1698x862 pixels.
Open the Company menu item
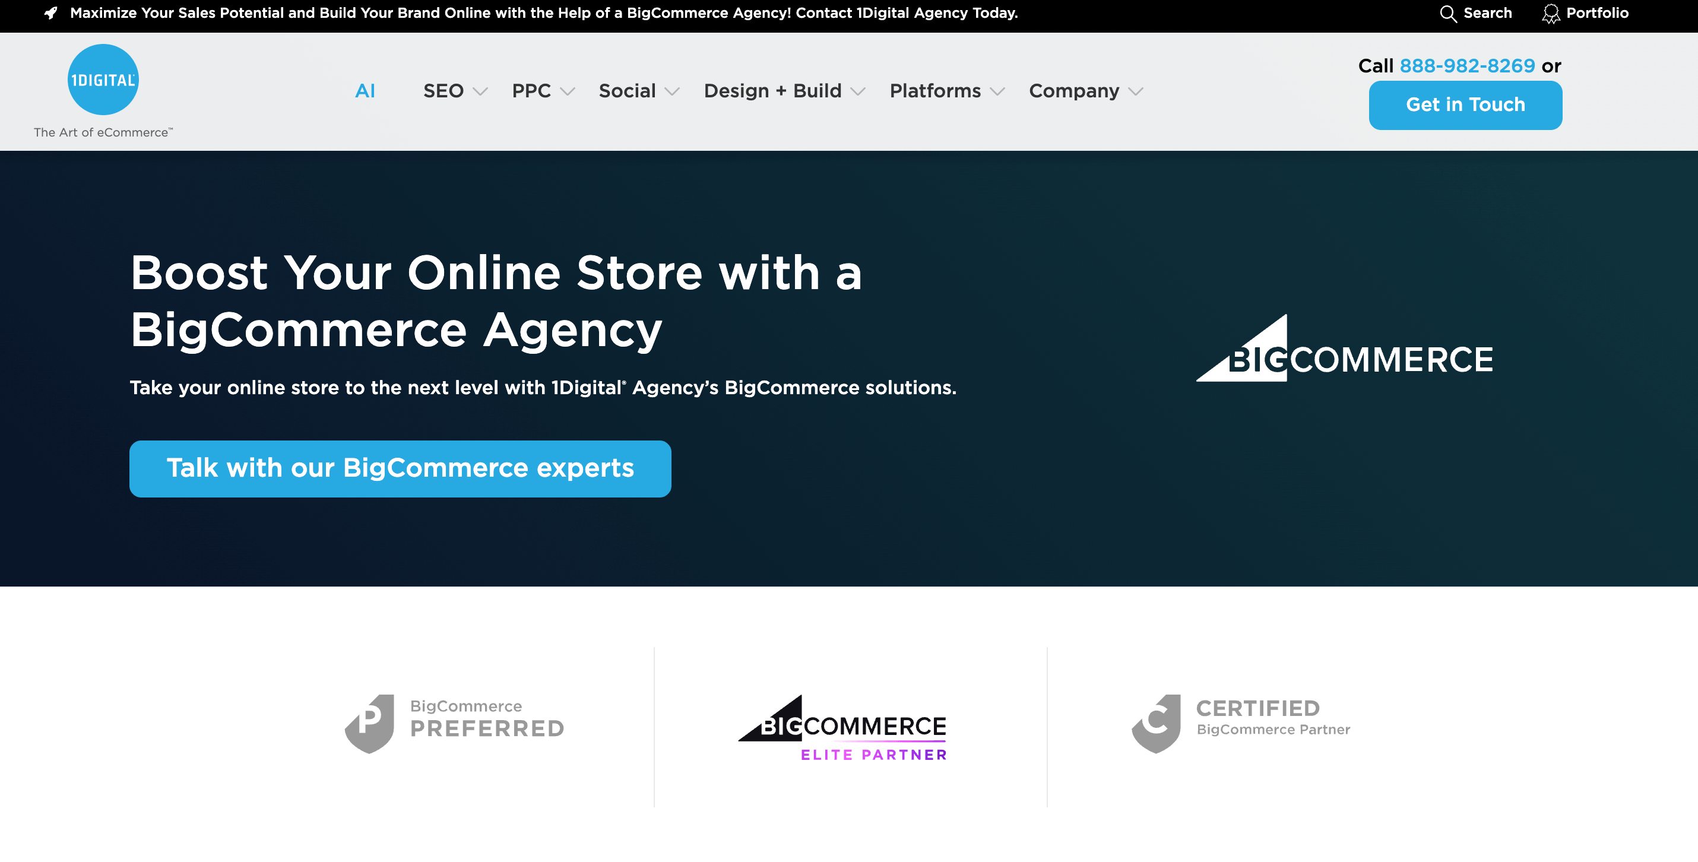click(x=1074, y=91)
